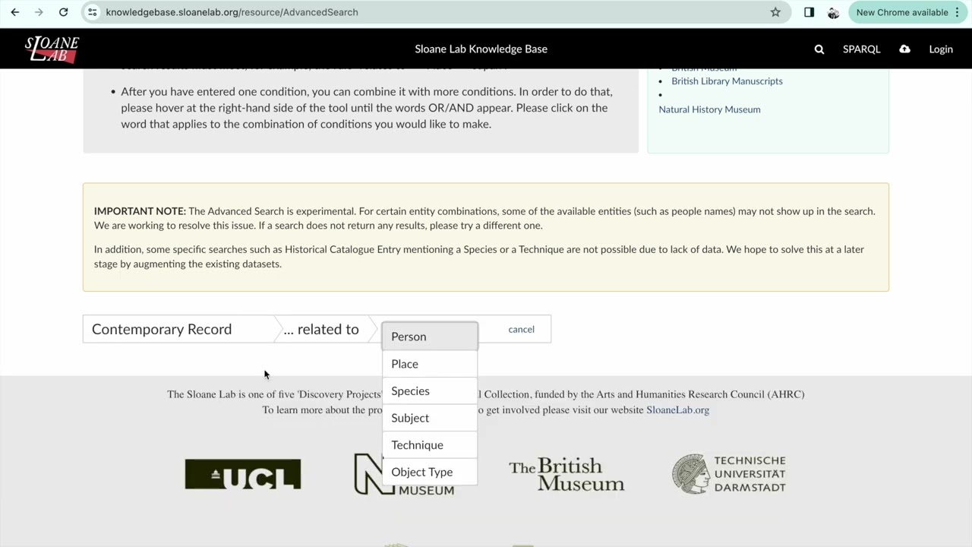The image size is (972, 547).
Task: Click the British Museum logo
Action: (566, 474)
